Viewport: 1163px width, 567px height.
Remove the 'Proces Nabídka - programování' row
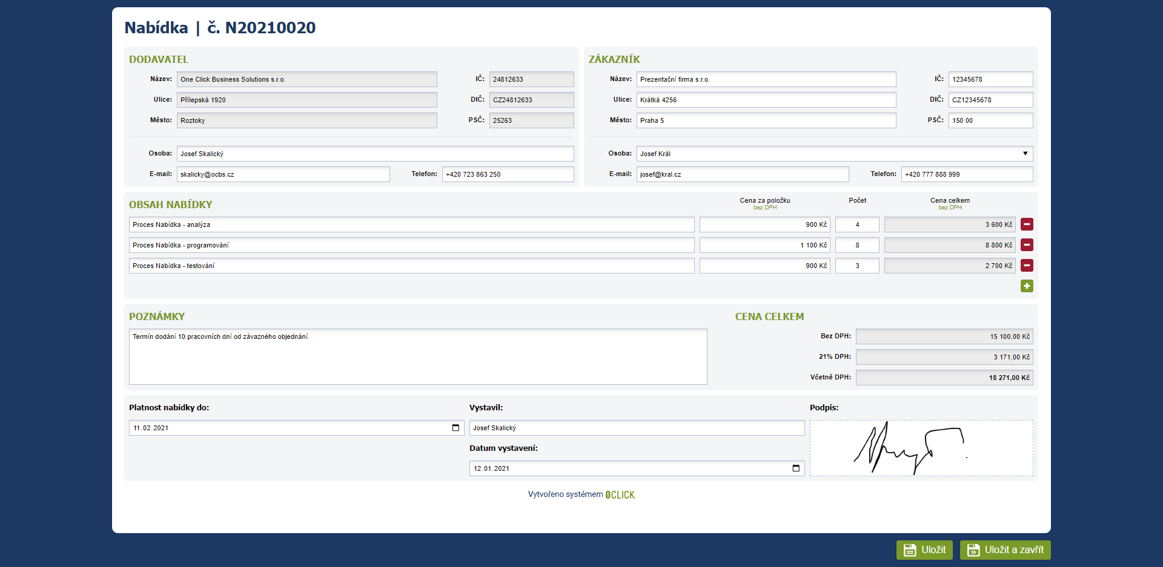click(1027, 245)
